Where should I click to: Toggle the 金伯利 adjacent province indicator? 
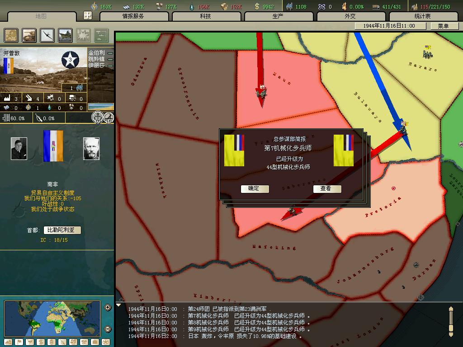[x=110, y=53]
